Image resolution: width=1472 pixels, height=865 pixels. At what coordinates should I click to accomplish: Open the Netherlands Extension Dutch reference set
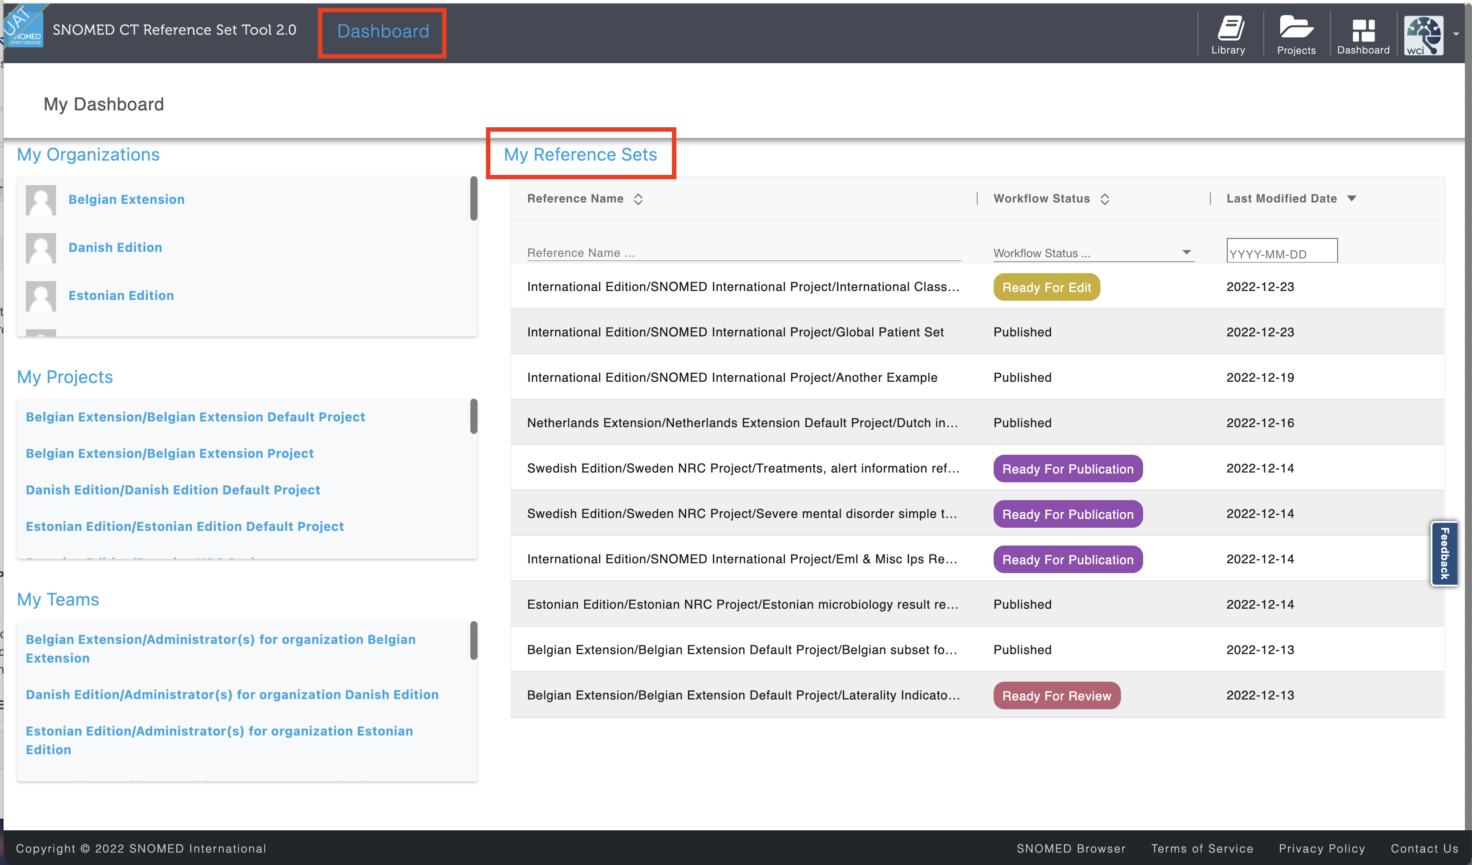click(x=742, y=423)
